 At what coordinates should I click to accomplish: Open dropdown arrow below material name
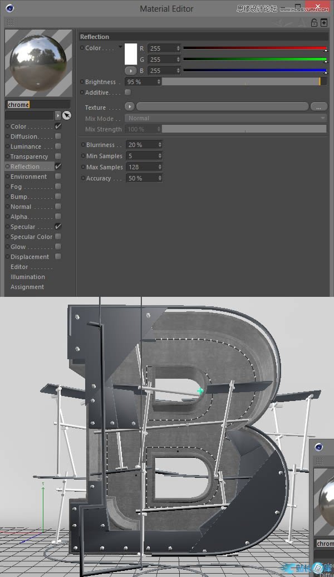tap(58, 115)
